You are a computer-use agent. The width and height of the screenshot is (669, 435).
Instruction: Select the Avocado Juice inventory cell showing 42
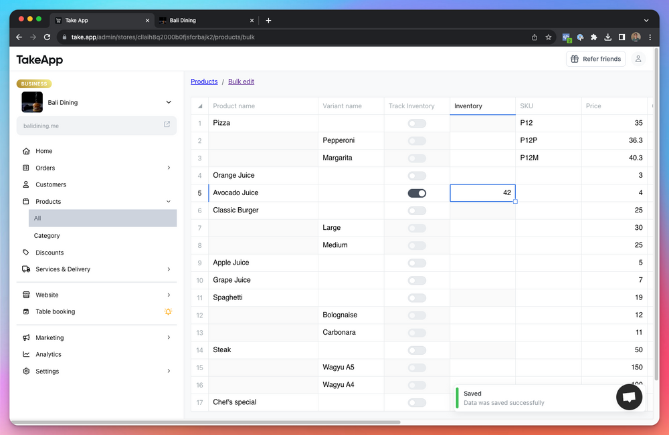click(x=482, y=193)
